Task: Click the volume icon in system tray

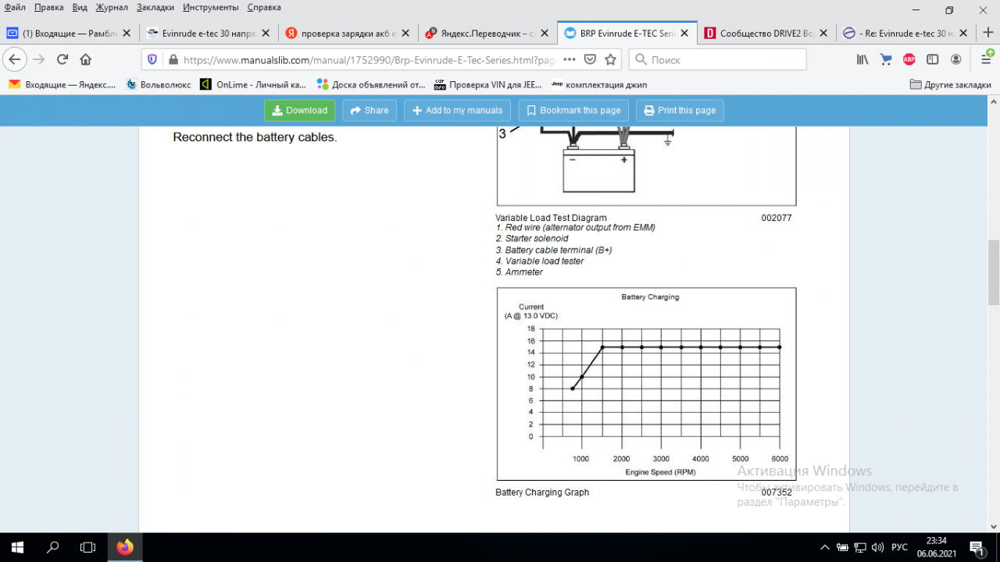Action: pyautogui.click(x=877, y=547)
